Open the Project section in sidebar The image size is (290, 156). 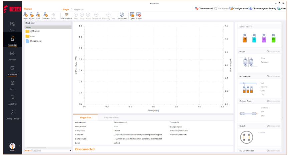[x=12, y=25]
